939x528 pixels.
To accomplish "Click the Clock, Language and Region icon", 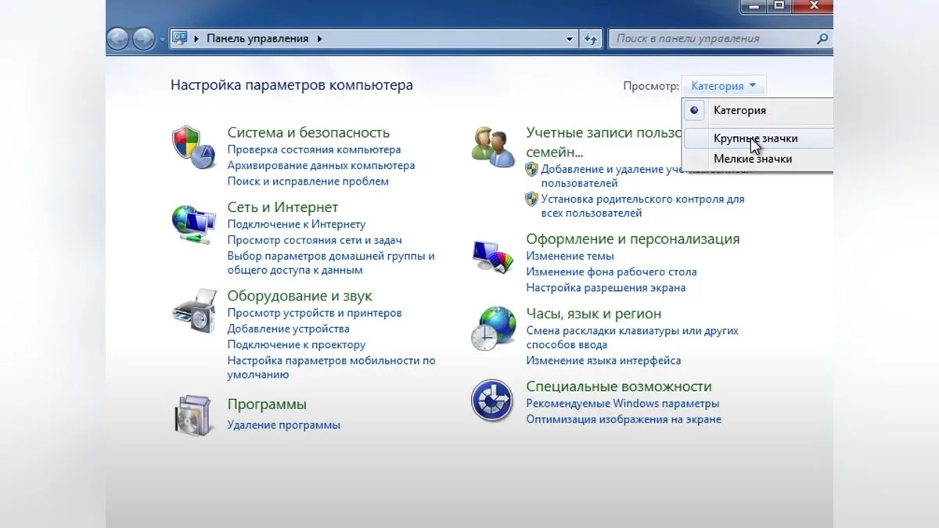I will (x=493, y=329).
